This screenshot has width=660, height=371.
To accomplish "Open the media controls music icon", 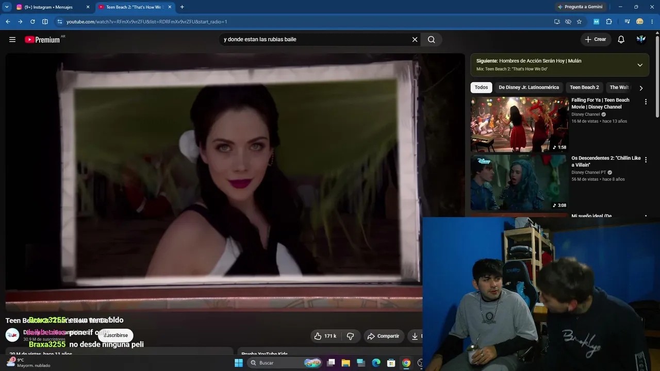I will [x=627, y=22].
